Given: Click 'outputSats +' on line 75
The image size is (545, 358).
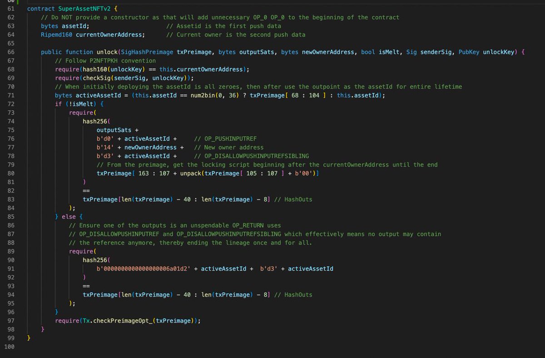Looking at the screenshot, I should [x=118, y=130].
